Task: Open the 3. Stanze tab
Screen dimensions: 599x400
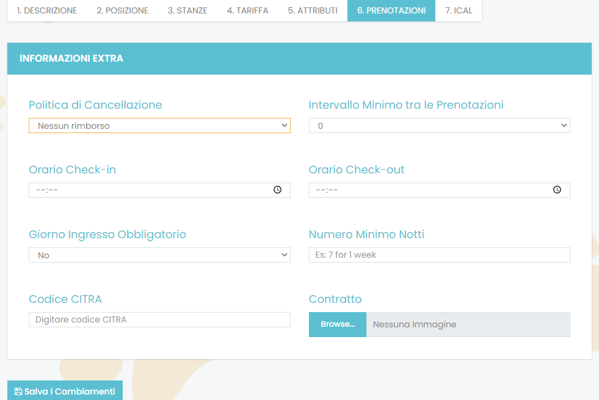Action: [187, 10]
